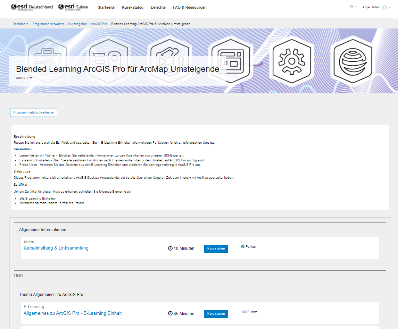Select the location pin hexagon icon
The image size is (398, 329).
point(108,61)
